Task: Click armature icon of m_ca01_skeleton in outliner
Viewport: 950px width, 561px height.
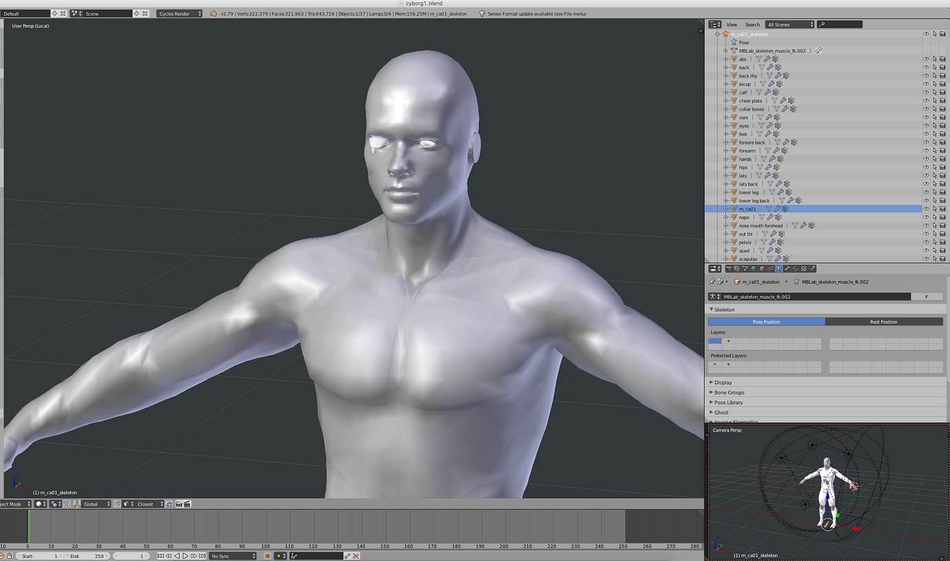Action: (x=726, y=34)
